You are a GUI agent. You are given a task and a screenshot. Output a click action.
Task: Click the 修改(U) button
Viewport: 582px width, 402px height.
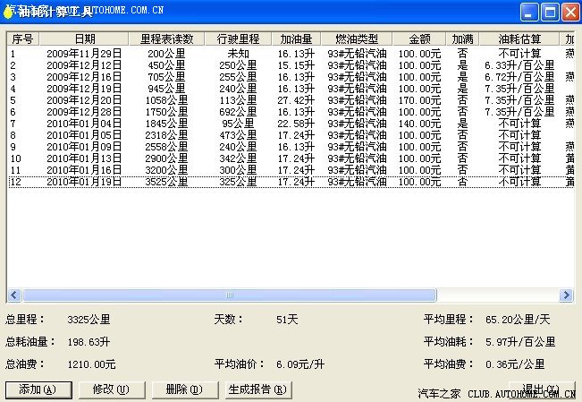tap(112, 389)
